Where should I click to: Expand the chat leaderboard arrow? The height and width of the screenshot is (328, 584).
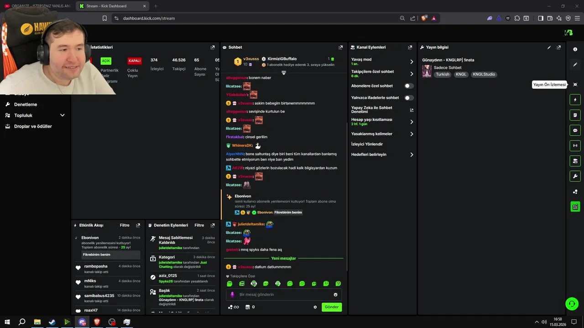click(283, 73)
